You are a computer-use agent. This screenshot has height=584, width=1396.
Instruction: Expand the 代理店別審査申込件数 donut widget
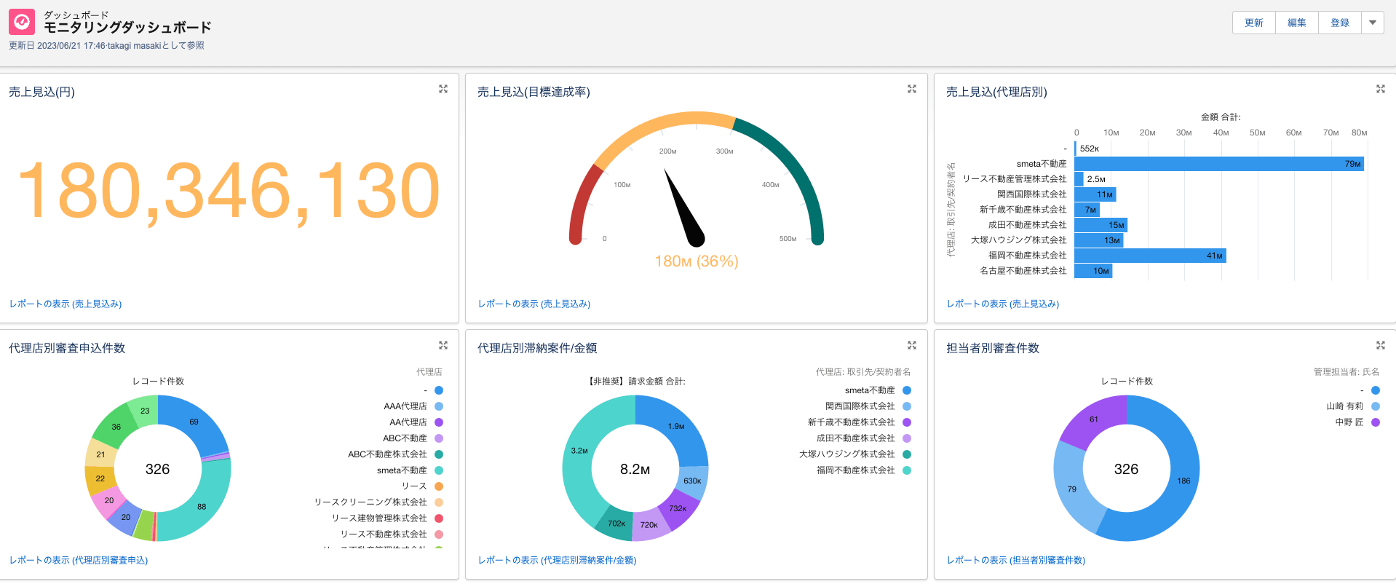[x=443, y=345]
